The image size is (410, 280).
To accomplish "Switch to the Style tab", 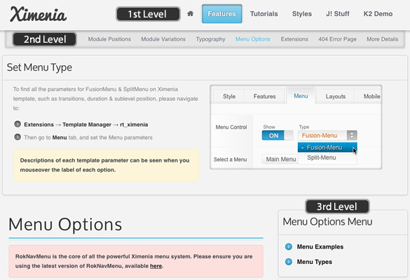I will [229, 97].
